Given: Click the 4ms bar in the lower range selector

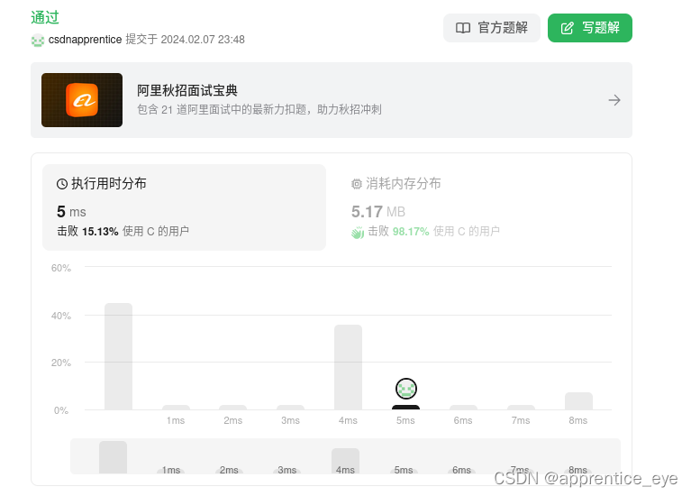Looking at the screenshot, I should (x=346, y=461).
